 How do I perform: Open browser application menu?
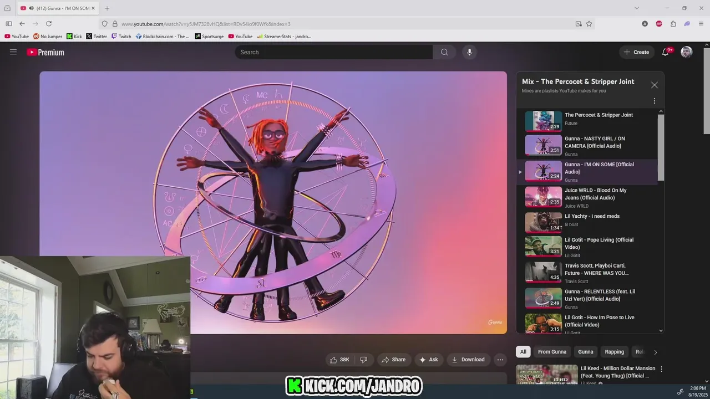701,24
